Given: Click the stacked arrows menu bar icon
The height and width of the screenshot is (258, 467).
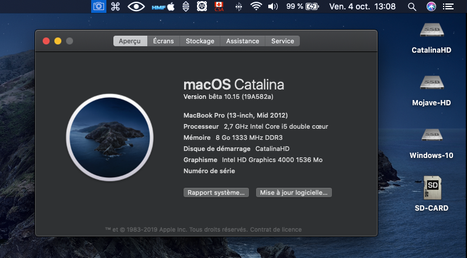Looking at the screenshot, I should point(185,6).
